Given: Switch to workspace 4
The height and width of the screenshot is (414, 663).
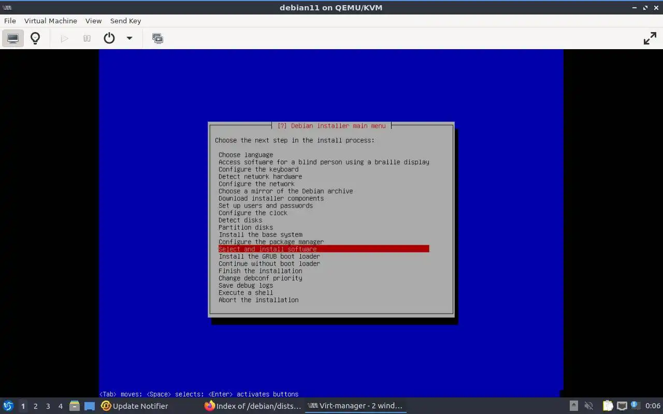Looking at the screenshot, I should click(x=60, y=406).
